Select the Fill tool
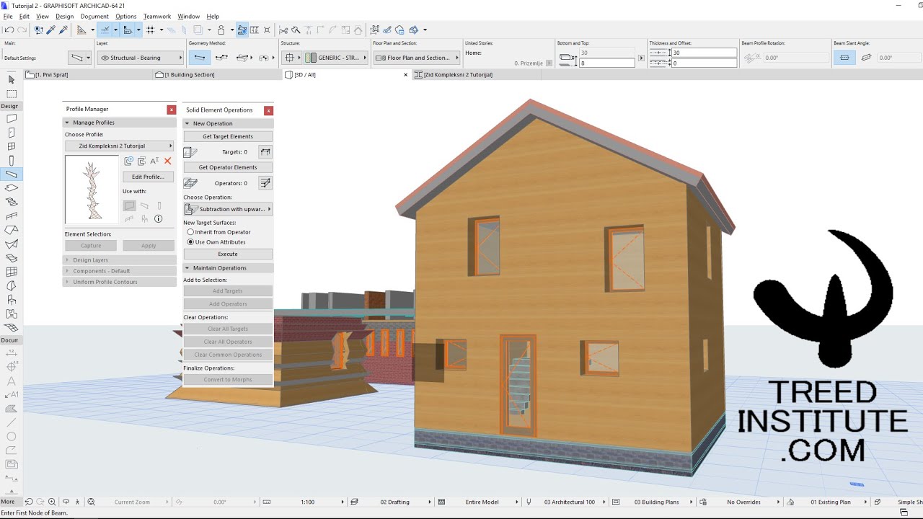Screen dimensions: 923x519 [12, 409]
